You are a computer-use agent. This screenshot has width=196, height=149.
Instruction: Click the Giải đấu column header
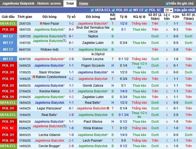coord(8,17)
